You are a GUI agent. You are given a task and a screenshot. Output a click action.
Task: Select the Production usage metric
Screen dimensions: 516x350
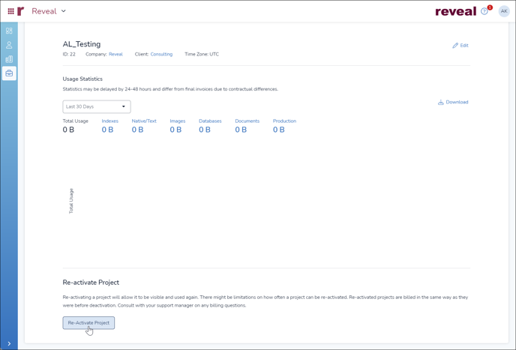[x=284, y=121]
